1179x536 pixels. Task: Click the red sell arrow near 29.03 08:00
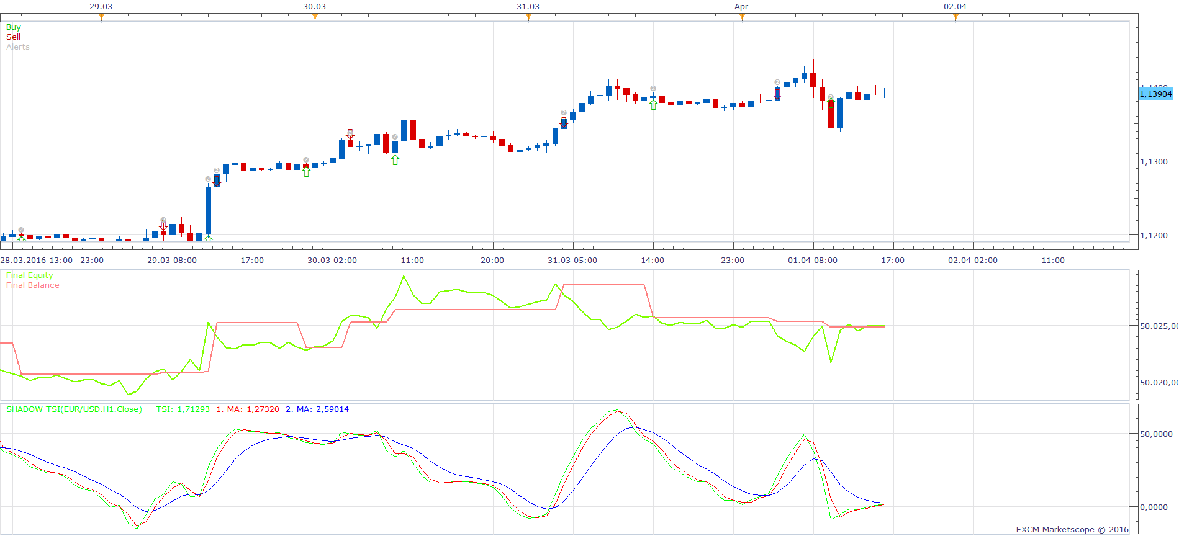click(x=163, y=226)
